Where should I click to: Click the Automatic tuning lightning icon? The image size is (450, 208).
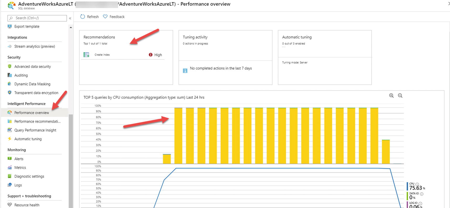10,139
